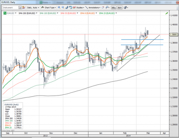179x138 pixels.
Task: Click the EMA 8 1.38644 value
Action: [x=18, y=125]
